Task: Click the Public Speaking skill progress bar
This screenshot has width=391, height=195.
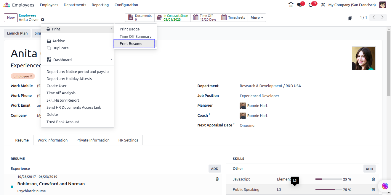Action: [328, 189]
